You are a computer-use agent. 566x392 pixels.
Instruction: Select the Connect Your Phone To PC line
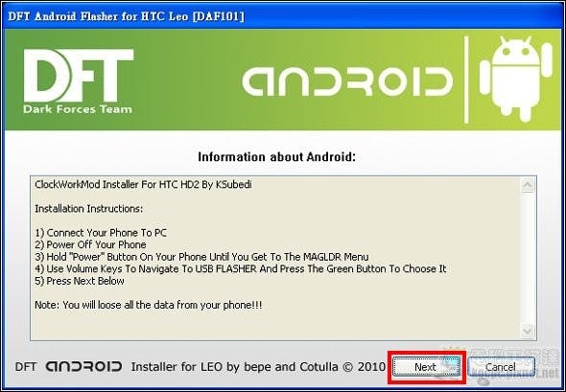coord(101,233)
